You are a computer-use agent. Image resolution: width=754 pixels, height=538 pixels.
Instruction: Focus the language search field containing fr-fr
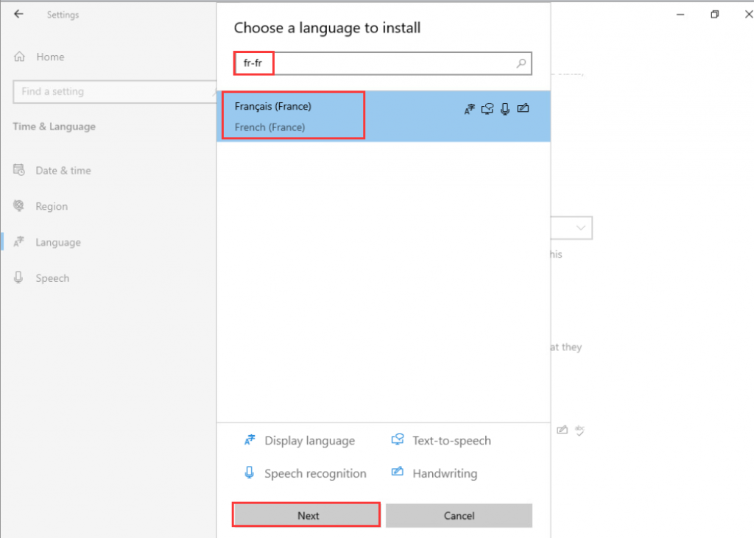[x=383, y=64]
